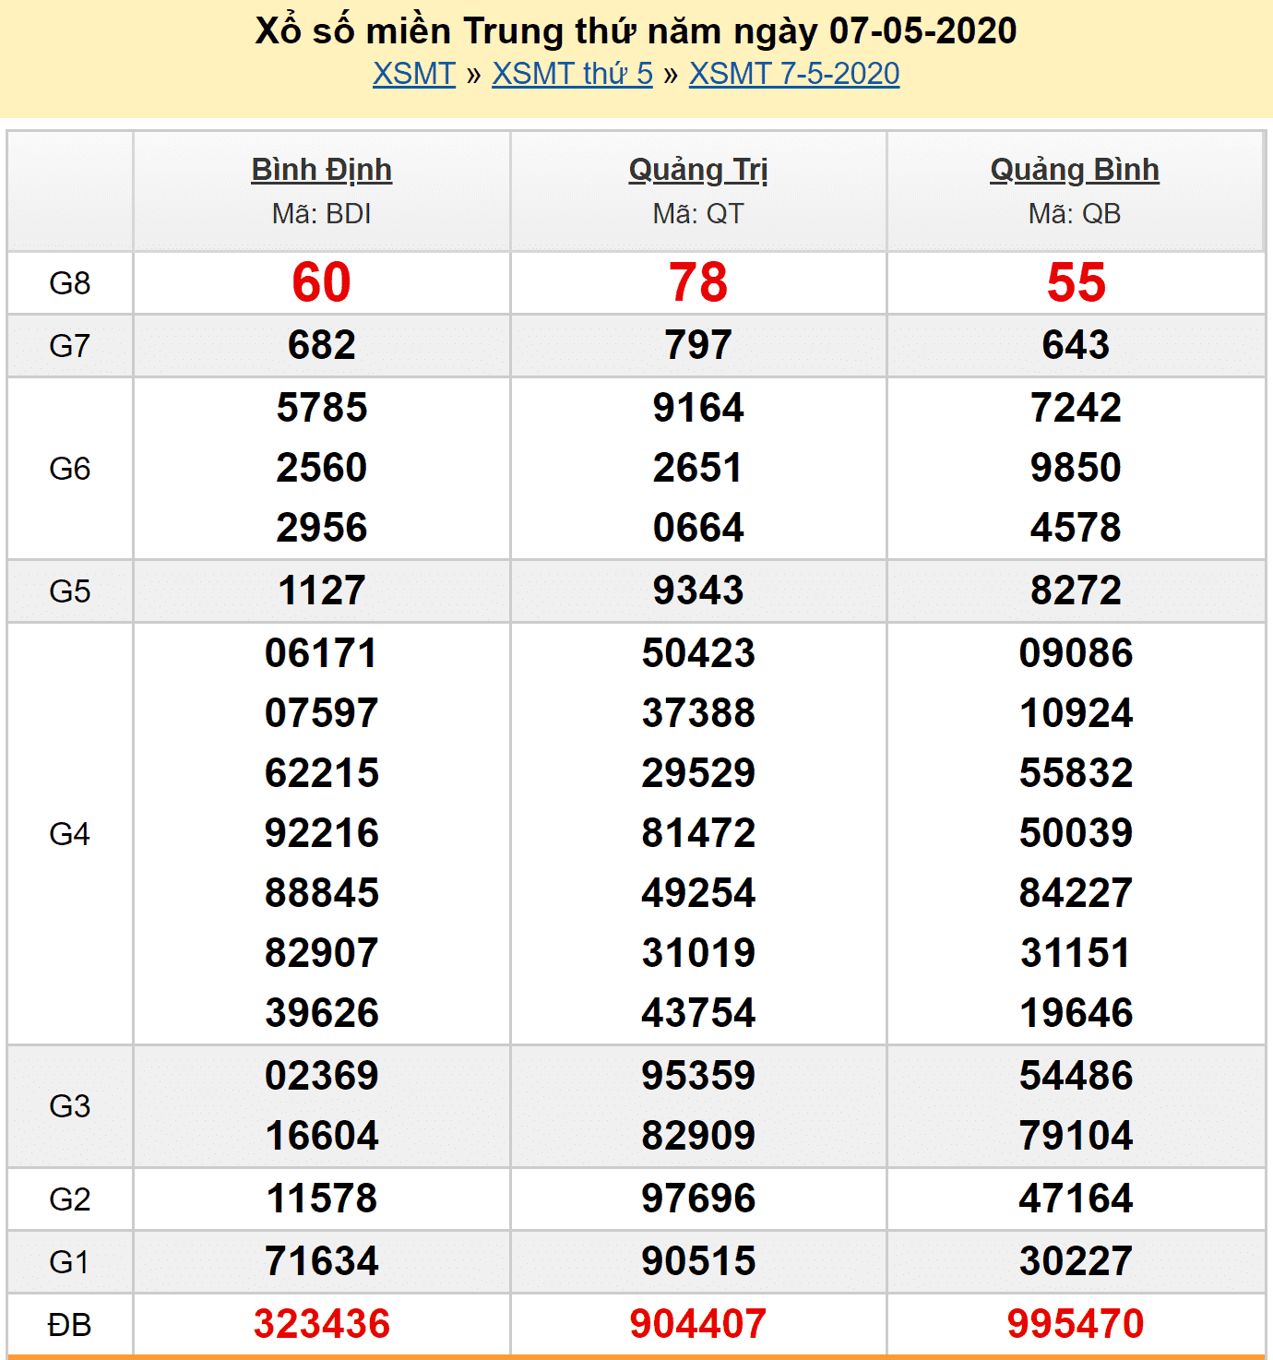Click G4 result 29529
The width and height of the screenshot is (1273, 1360).
tap(698, 773)
